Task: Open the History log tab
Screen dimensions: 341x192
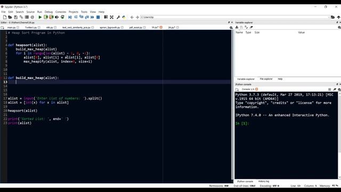Action: 264,181
